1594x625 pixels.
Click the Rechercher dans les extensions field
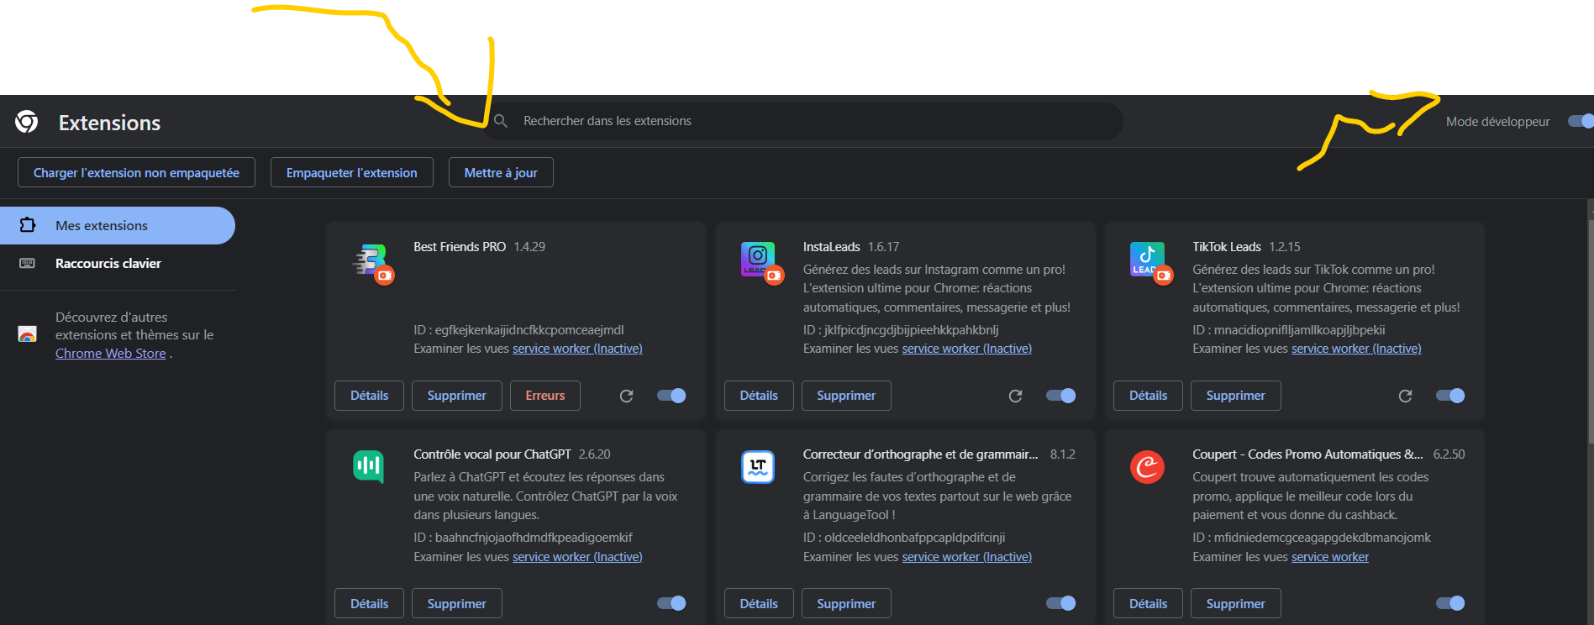click(x=802, y=121)
